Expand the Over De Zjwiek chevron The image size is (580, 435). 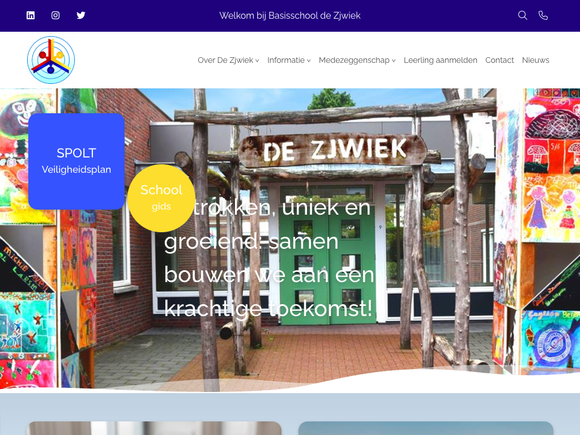point(257,61)
